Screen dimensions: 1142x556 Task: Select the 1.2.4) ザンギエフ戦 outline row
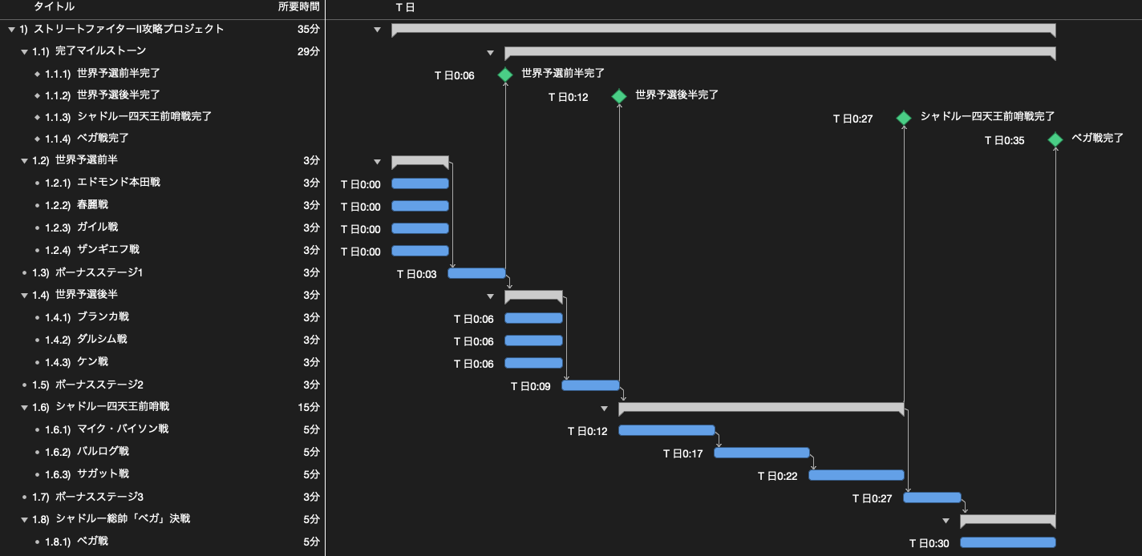[163, 250]
